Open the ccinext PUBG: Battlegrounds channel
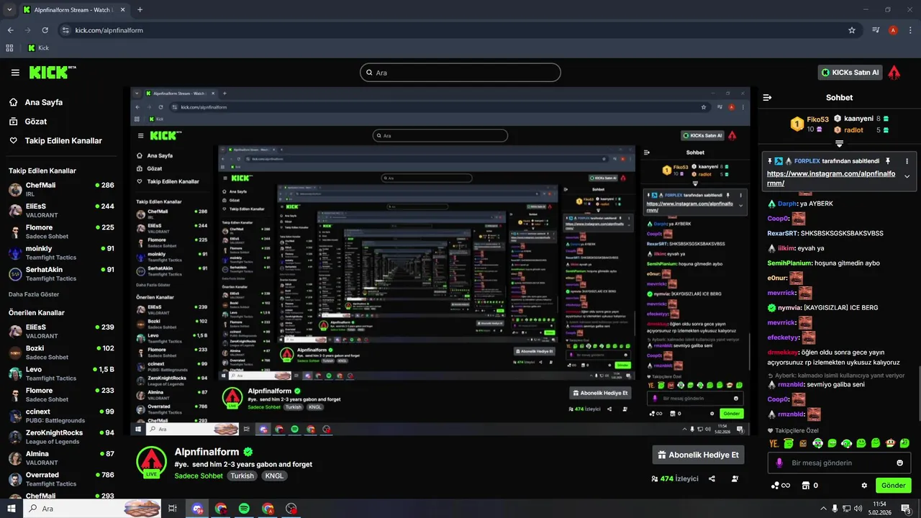This screenshot has height=518, width=921. tap(61, 416)
